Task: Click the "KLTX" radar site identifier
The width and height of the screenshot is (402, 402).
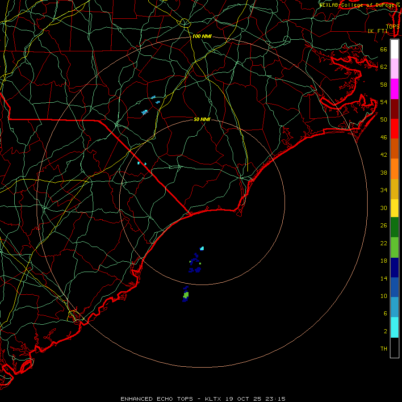Action: point(214,399)
